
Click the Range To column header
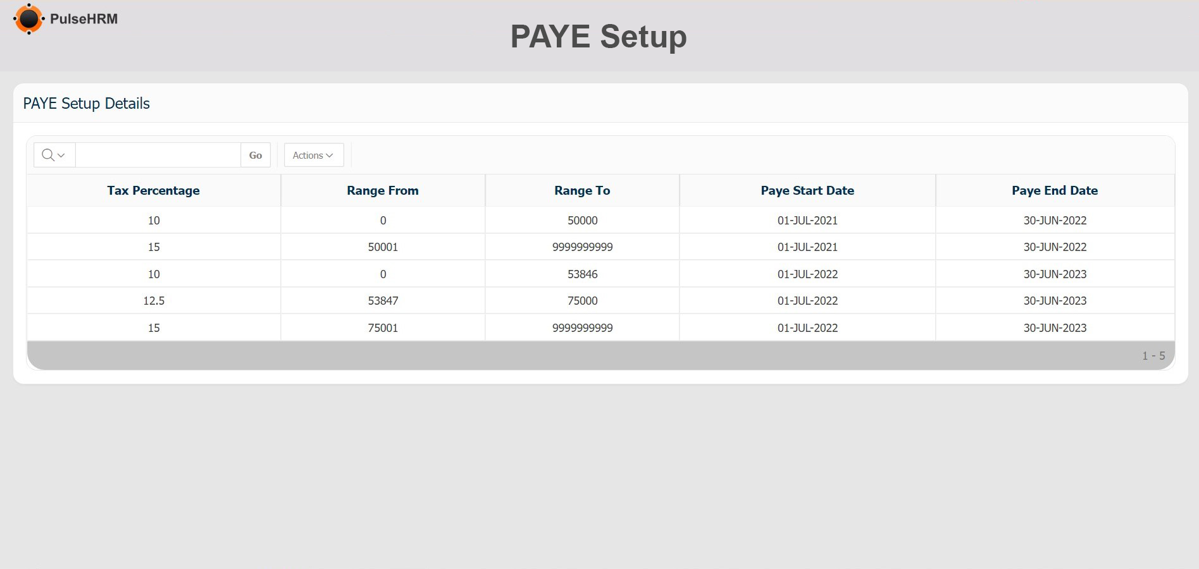(x=581, y=190)
